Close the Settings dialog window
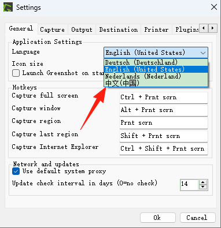Image resolution: width=221 pixels, height=228 pixels. point(213,8)
